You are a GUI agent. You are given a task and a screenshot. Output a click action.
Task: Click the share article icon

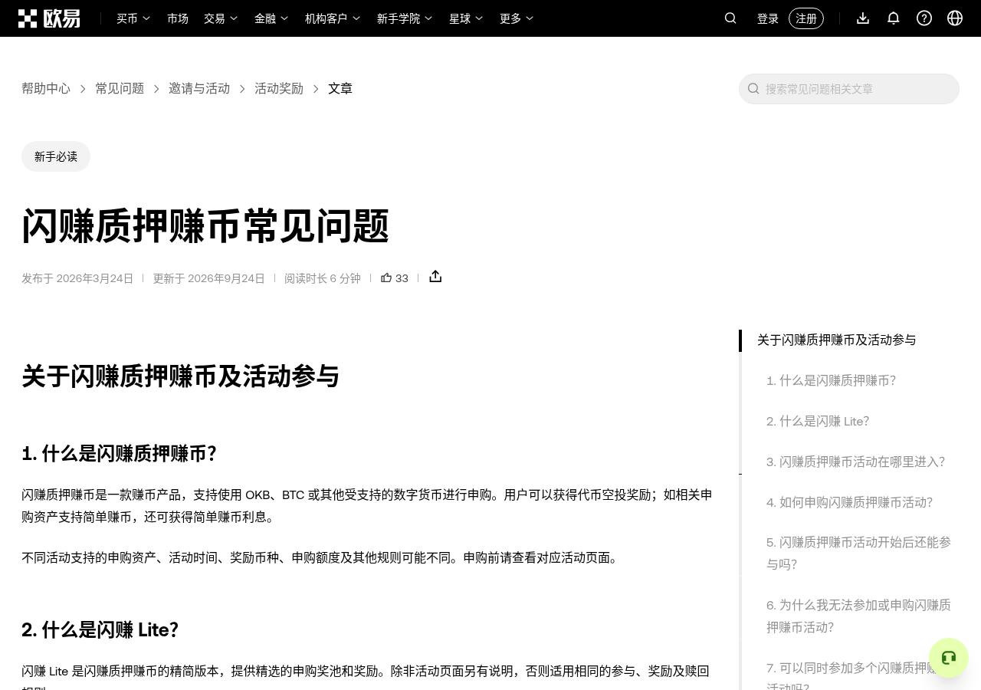(435, 277)
